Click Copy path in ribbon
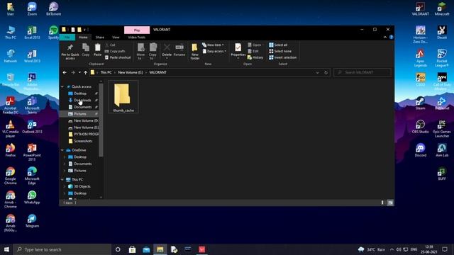454x255 pixels. [x=115, y=51]
